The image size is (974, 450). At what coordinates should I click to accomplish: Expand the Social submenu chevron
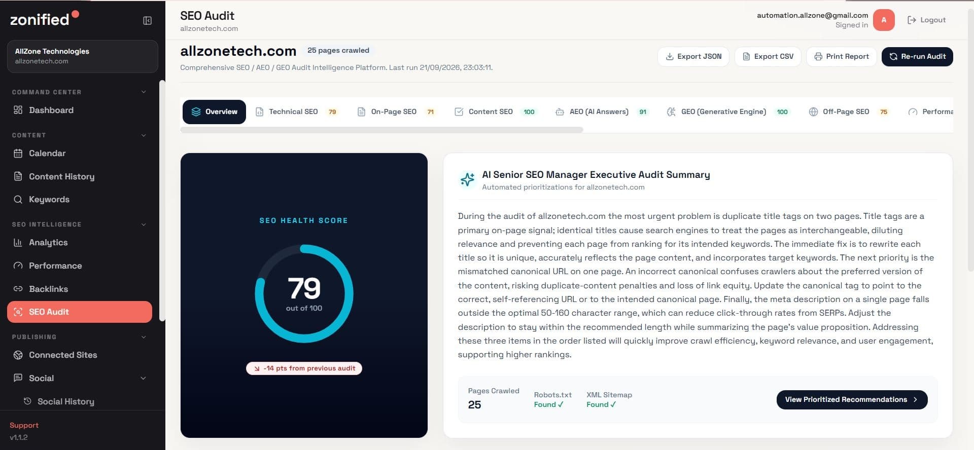click(x=143, y=378)
